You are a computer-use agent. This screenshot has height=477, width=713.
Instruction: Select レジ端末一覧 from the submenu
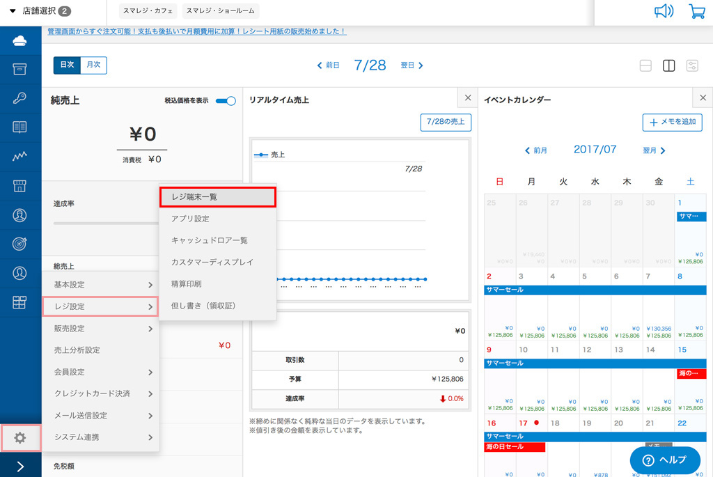[217, 197]
